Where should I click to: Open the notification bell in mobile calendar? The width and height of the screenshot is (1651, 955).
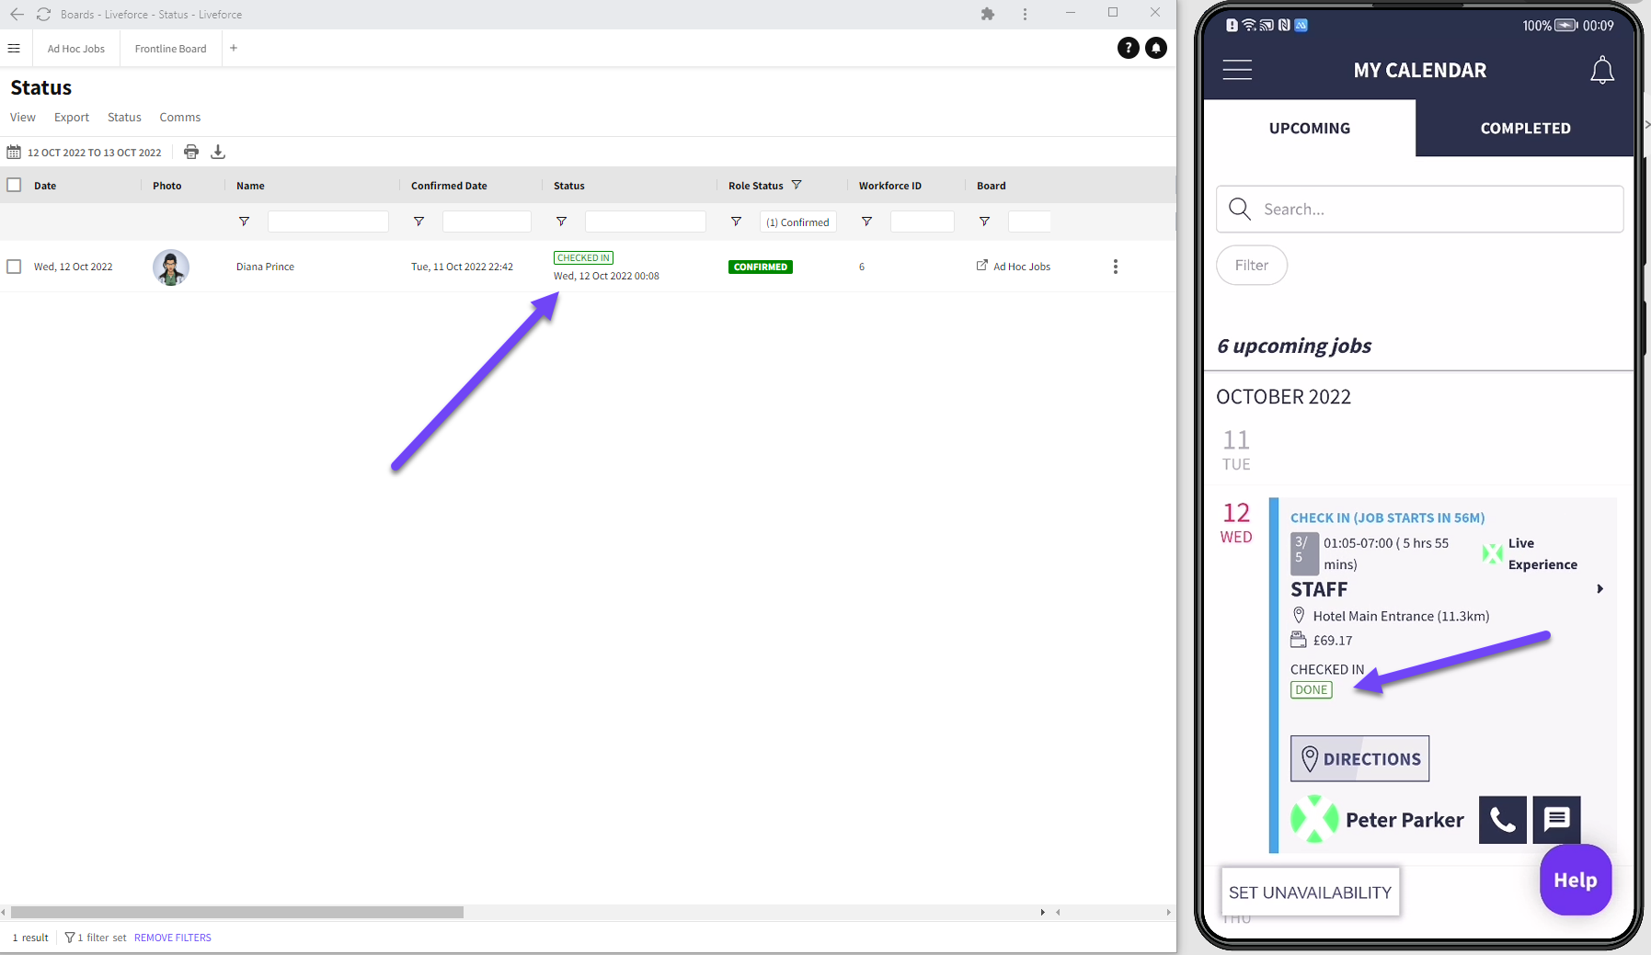[1601, 71]
